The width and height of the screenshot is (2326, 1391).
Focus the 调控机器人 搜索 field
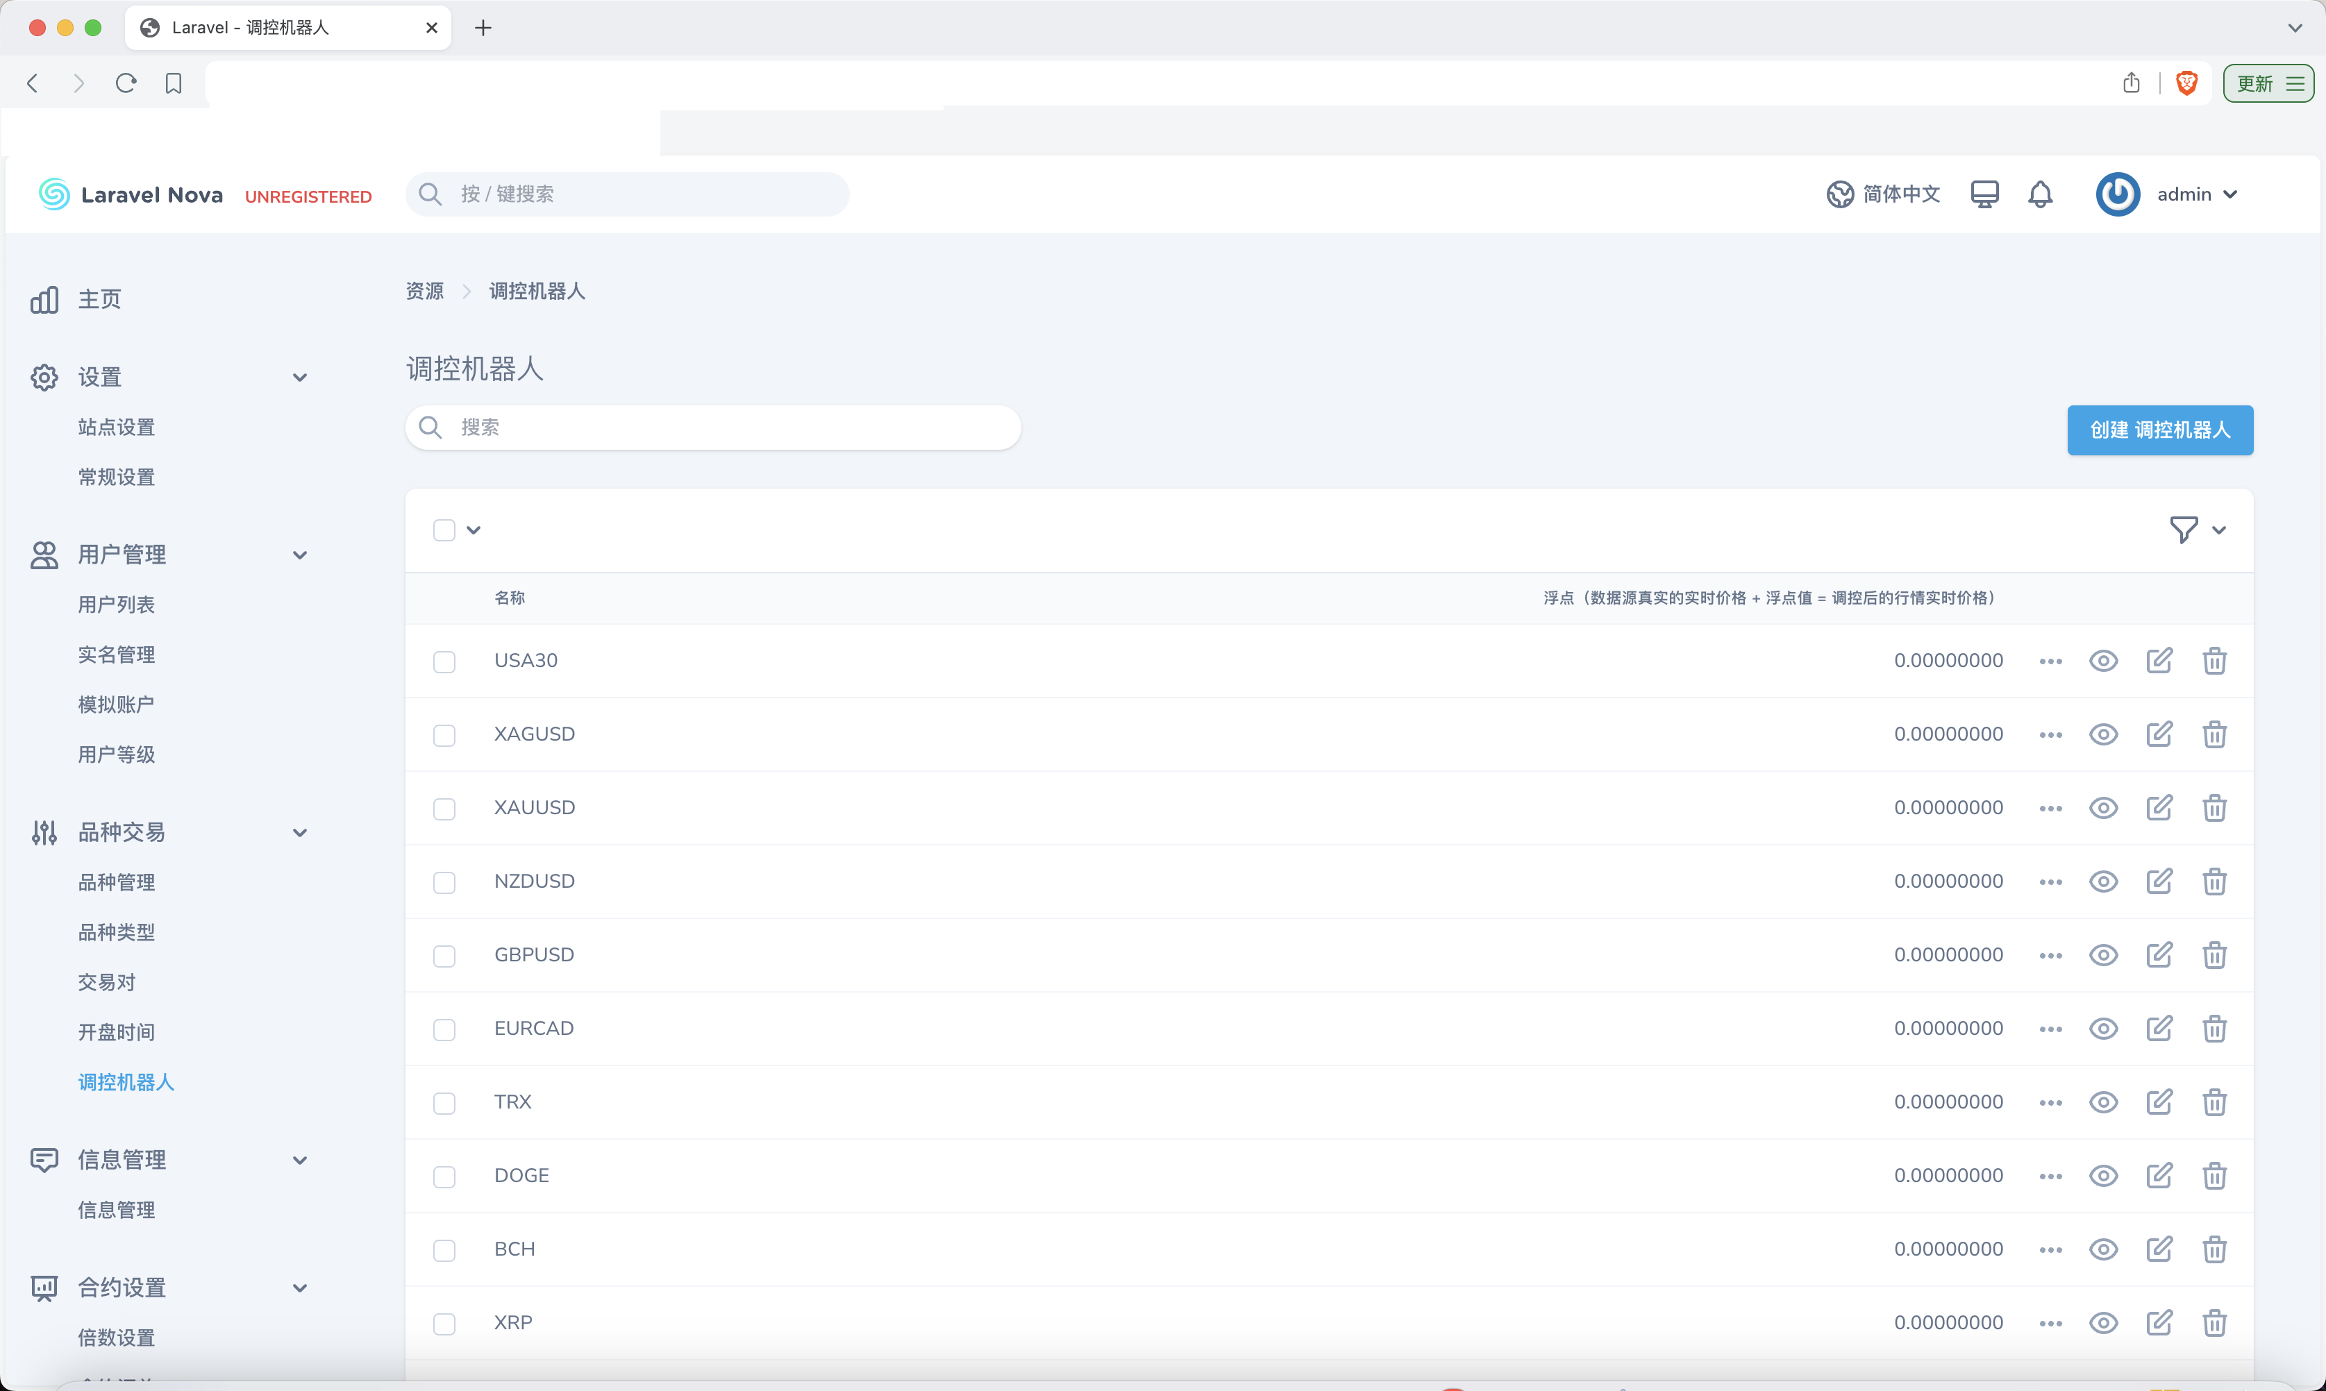[x=712, y=428]
